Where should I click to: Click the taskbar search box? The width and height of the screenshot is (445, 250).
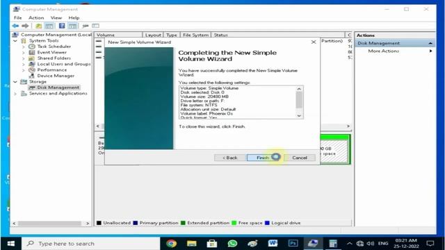coord(91,244)
